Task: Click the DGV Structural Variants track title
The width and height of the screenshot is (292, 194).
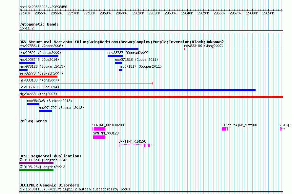Action: point(122,42)
